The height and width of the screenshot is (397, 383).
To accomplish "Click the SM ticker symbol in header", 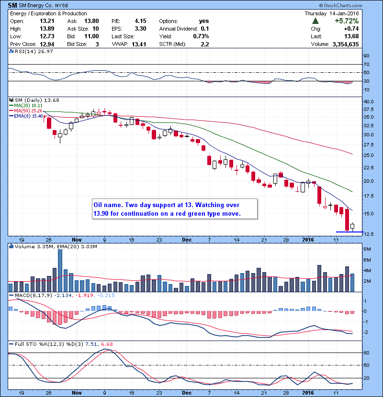I will [x=12, y=5].
